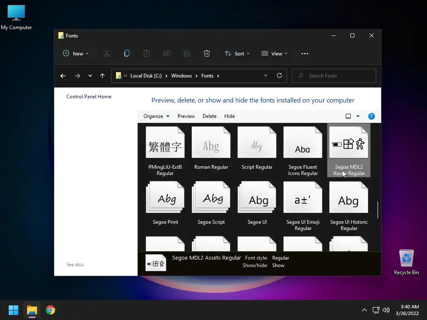
Task: Launch Chrome from the taskbar
Action: 50,310
